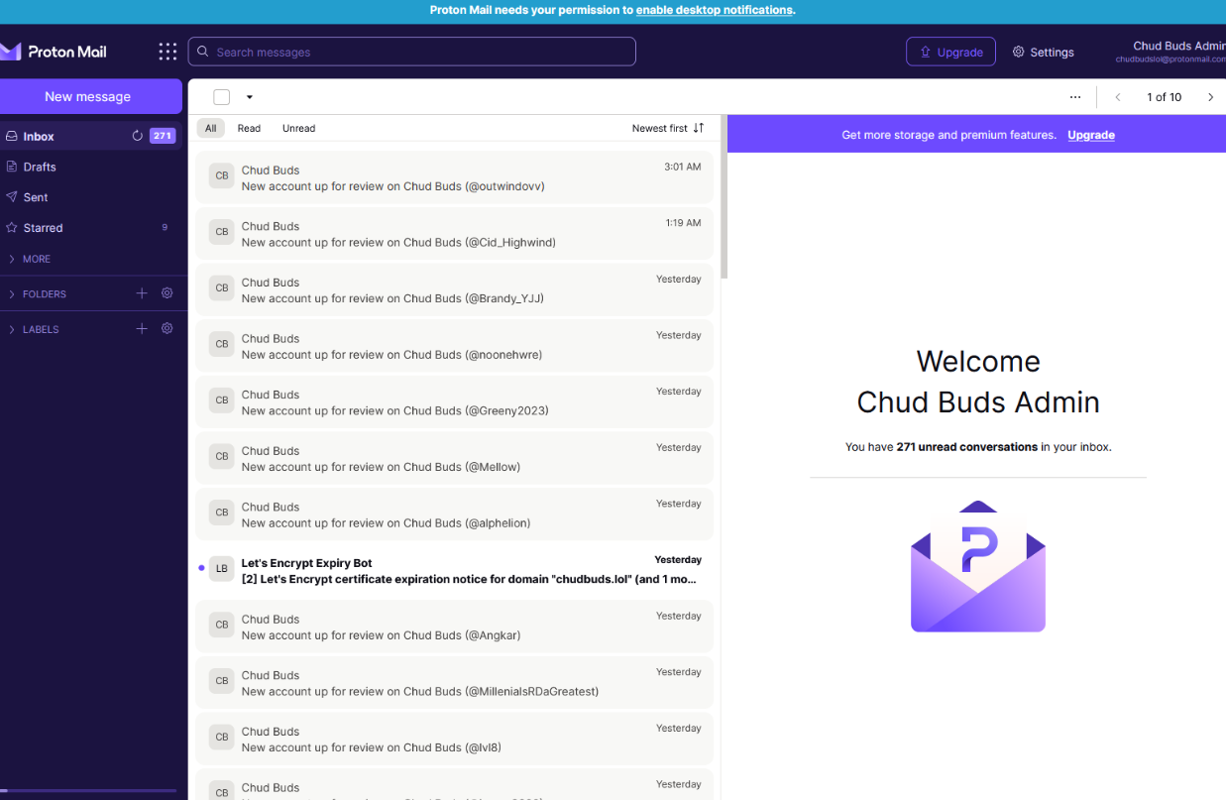1226x800 pixels.
Task: Tick the select-all messages checkbox
Action: click(222, 97)
